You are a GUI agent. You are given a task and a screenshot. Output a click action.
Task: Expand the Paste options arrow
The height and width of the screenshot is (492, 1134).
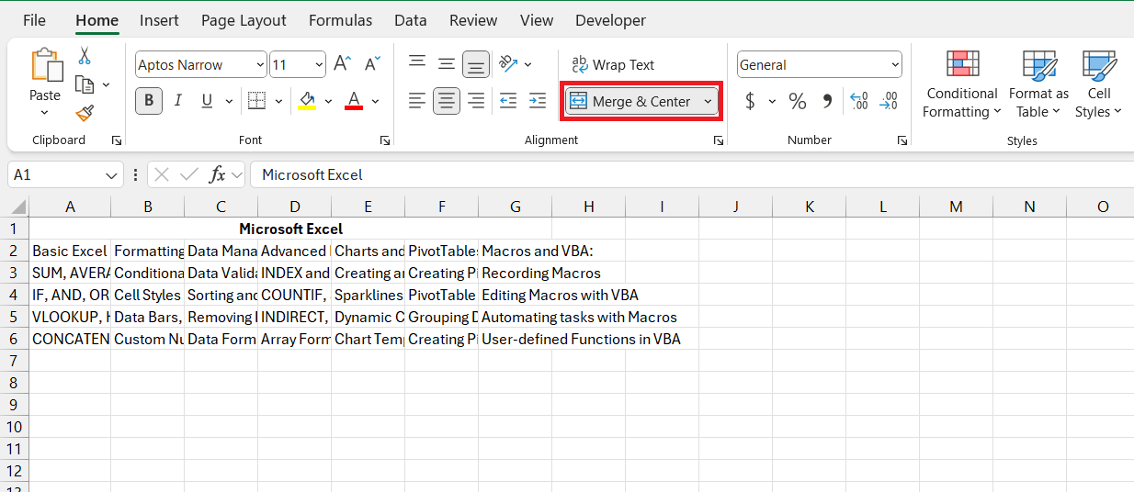coord(44,113)
